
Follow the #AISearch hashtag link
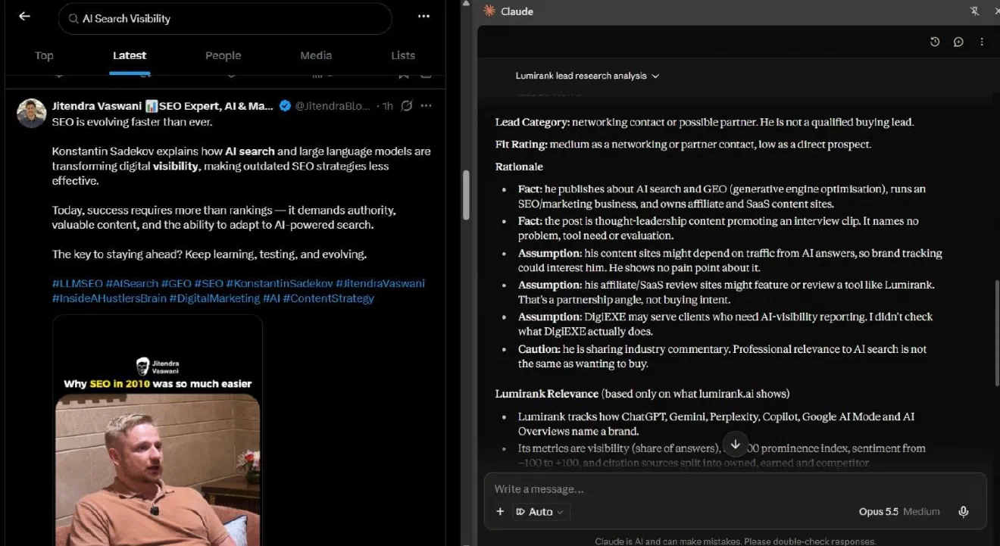(132, 283)
